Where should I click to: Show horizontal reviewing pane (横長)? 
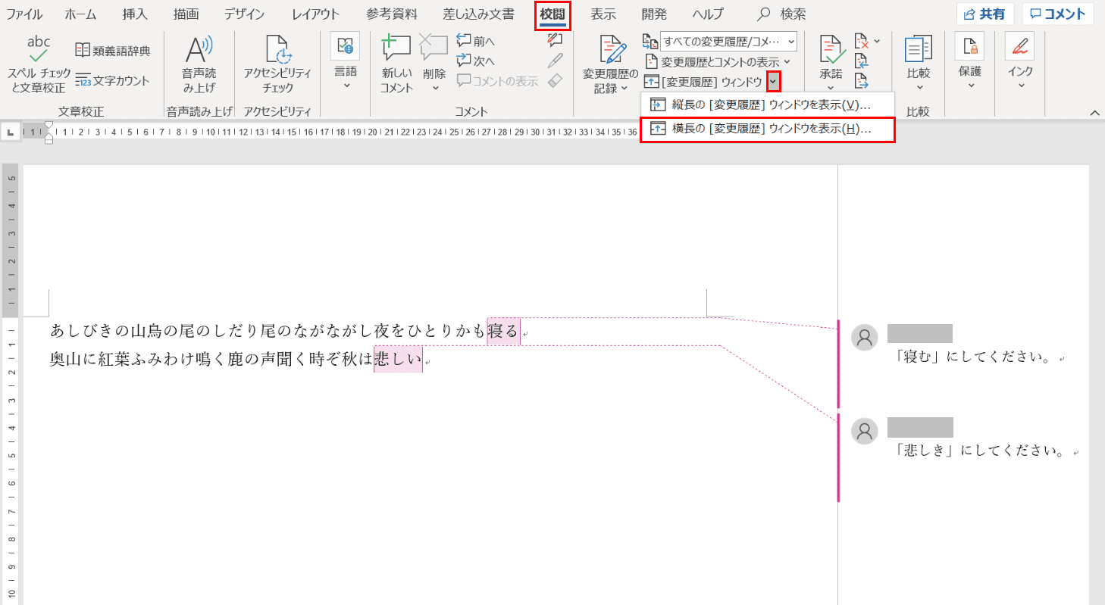pyautogui.click(x=768, y=129)
